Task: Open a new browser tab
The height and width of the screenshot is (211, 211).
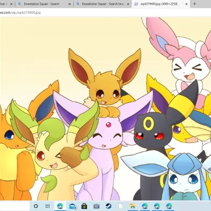Action: [x=194, y=4]
